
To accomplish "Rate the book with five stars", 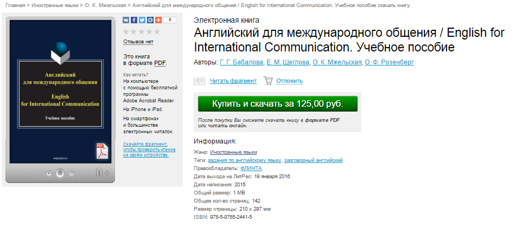I will tap(157, 32).
